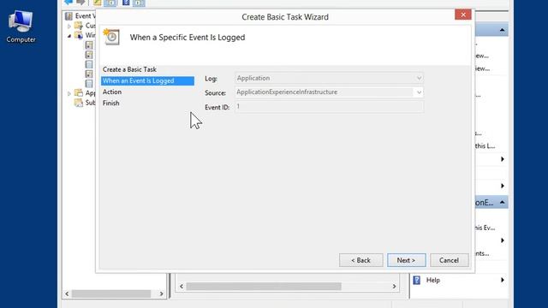
Task: Click the blue Help toolbar icon
Action: coord(126,3)
